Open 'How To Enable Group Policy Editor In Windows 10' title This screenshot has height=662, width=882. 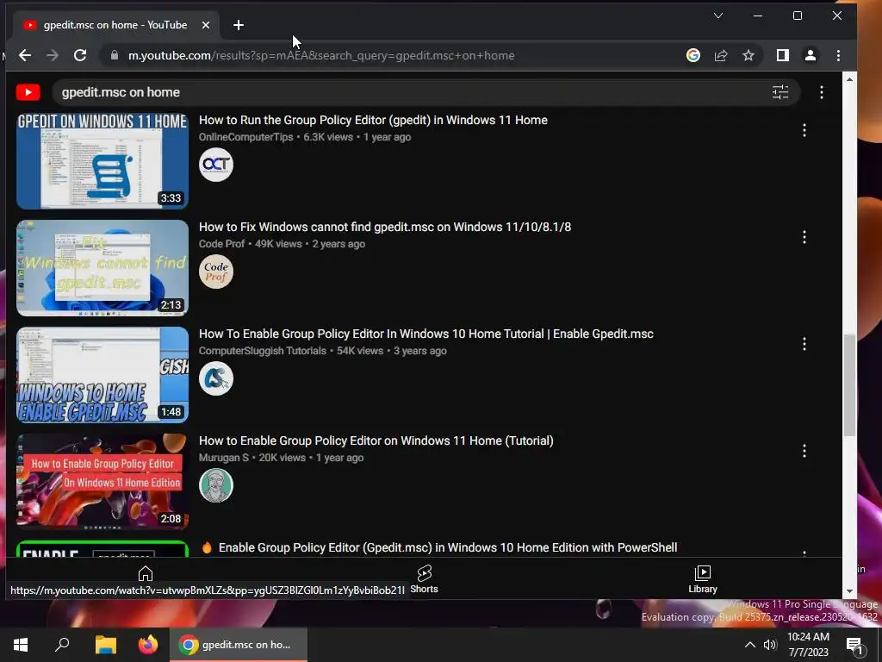425,334
